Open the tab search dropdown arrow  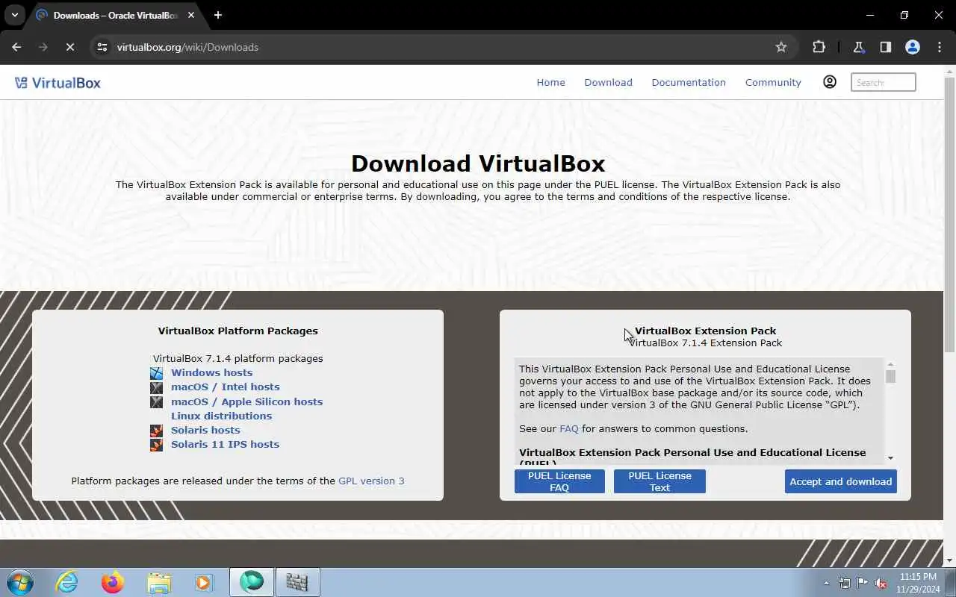click(x=14, y=15)
